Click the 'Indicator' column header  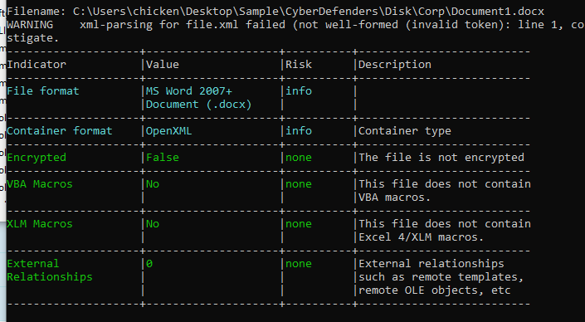(x=37, y=65)
